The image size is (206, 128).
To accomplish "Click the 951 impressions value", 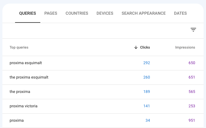I will click(192, 121).
